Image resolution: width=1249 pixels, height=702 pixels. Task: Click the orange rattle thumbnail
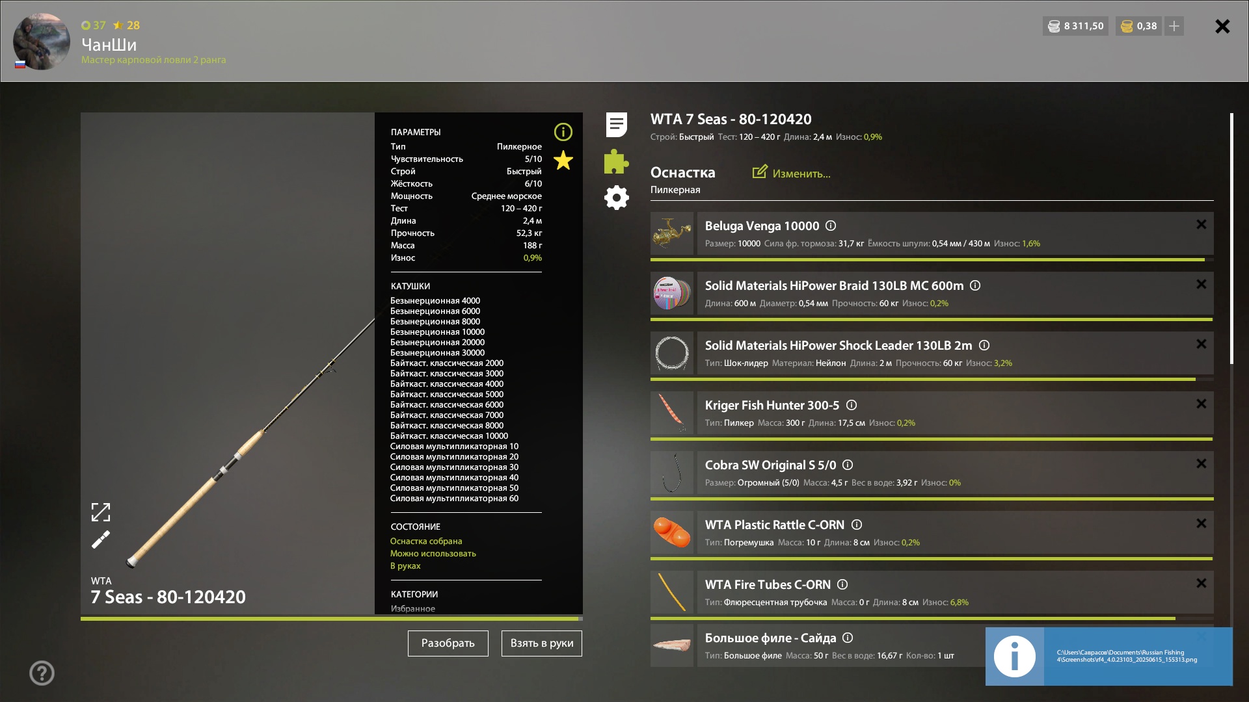pyautogui.click(x=672, y=532)
